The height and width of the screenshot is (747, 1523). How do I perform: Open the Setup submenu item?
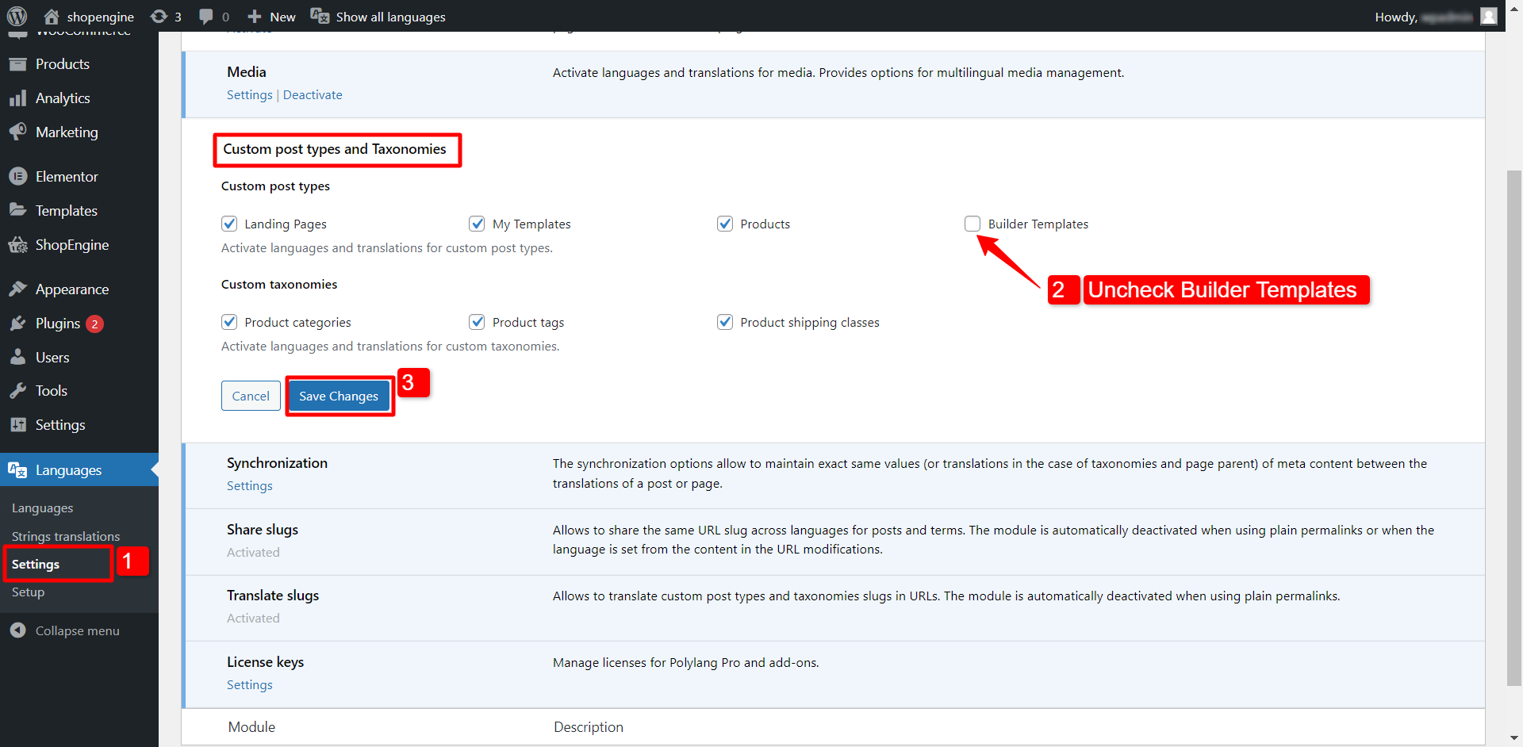pos(28,592)
